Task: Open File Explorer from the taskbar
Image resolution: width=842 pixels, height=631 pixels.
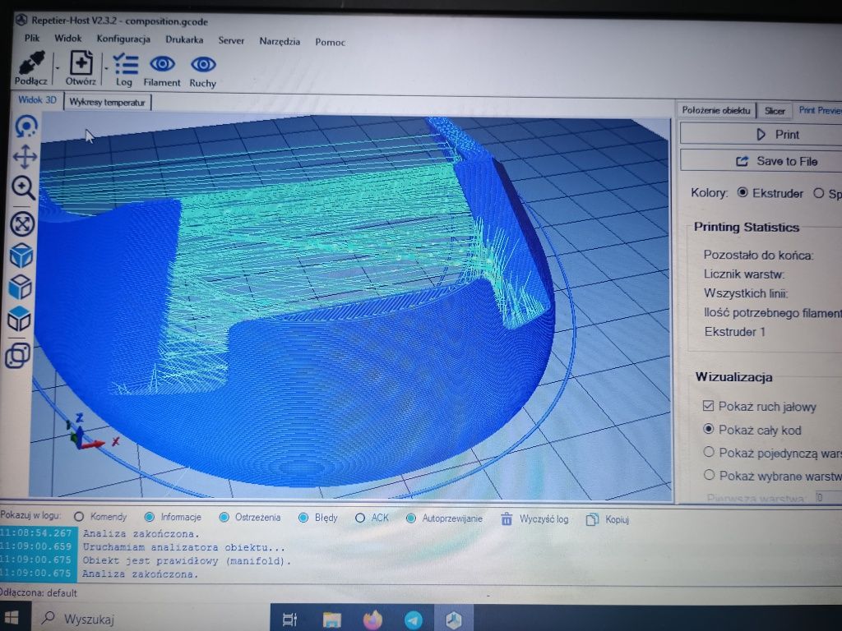Action: click(332, 620)
